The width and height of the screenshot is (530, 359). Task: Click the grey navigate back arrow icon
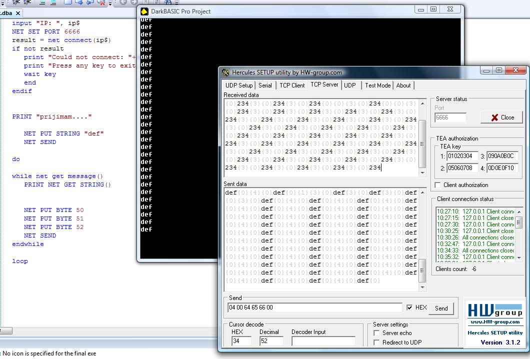click(x=123, y=2)
